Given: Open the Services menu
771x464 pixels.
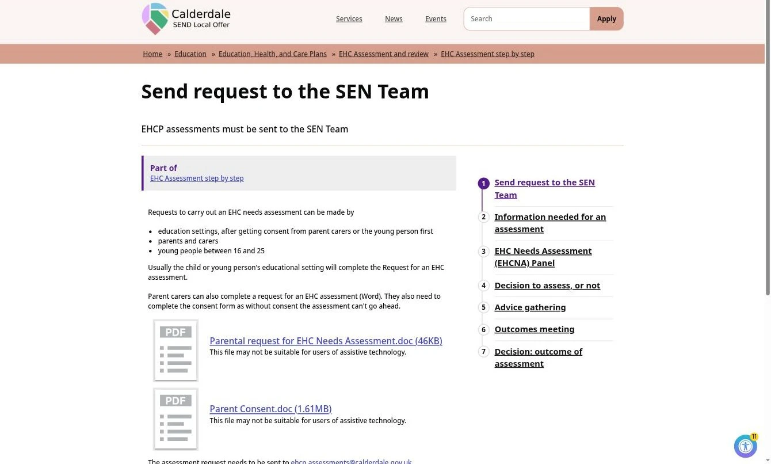Looking at the screenshot, I should coord(349,19).
